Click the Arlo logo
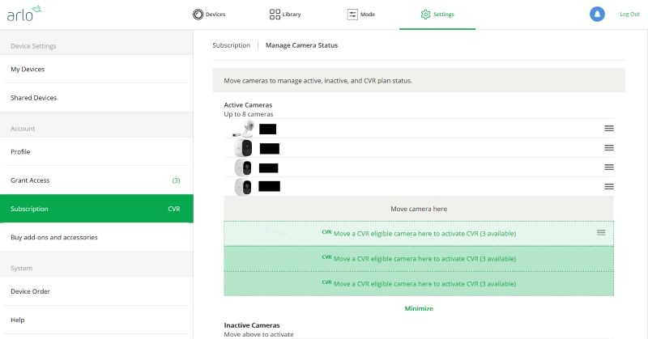648x339 pixels. pos(24,14)
